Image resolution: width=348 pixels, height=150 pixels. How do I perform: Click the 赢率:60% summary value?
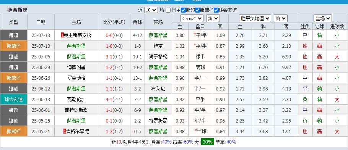click(183, 142)
